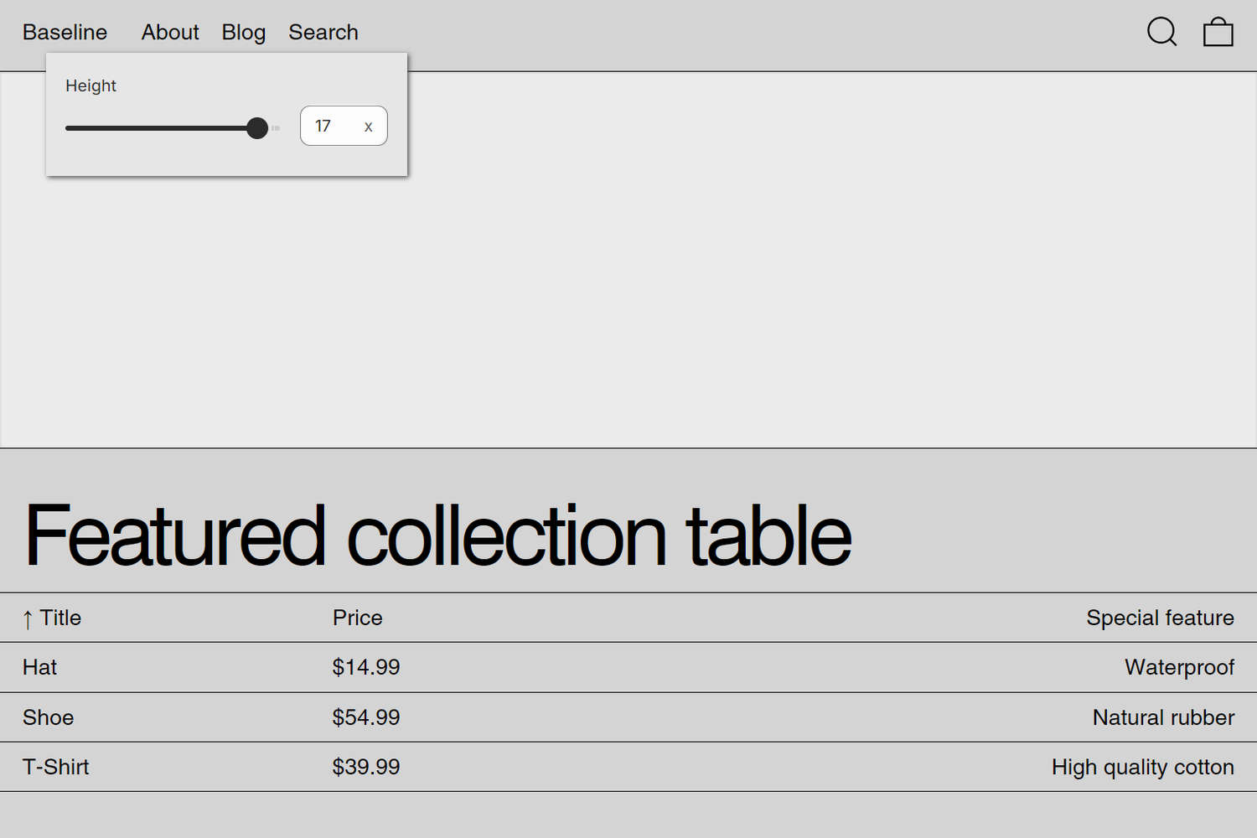Open the search with the magnifier icon

(x=1162, y=32)
